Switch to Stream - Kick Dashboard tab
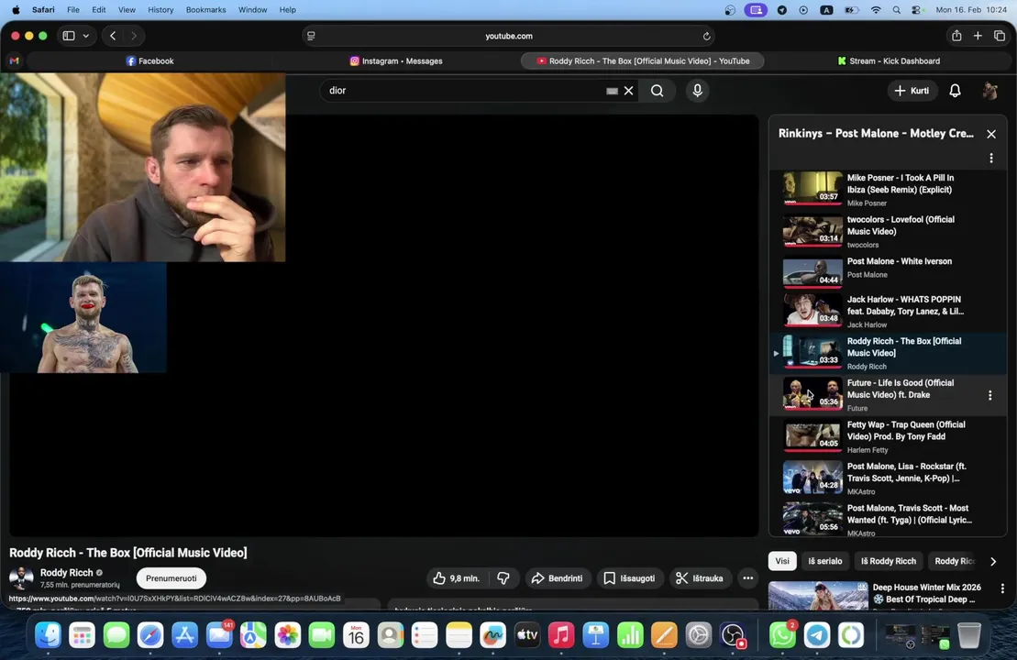Viewport: 1017px width, 660px height. 888,60
